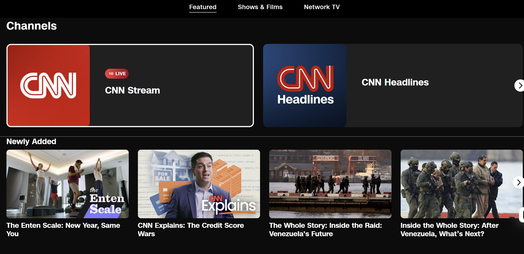Open the CNN Stream channel title
The height and width of the screenshot is (254, 524).
(x=132, y=90)
